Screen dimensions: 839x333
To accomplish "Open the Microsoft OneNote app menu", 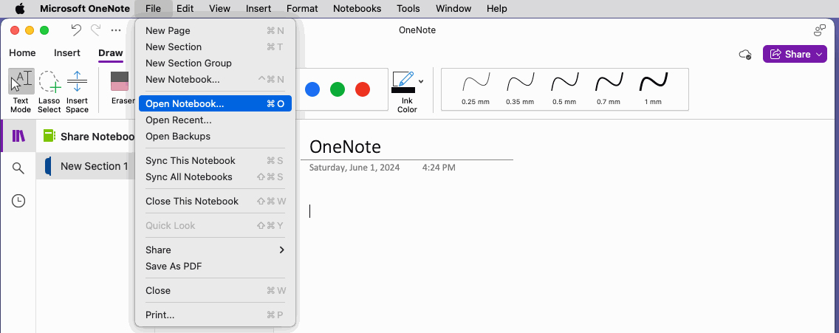I will pos(84,9).
